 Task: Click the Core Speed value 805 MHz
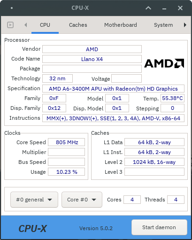pos(66,142)
